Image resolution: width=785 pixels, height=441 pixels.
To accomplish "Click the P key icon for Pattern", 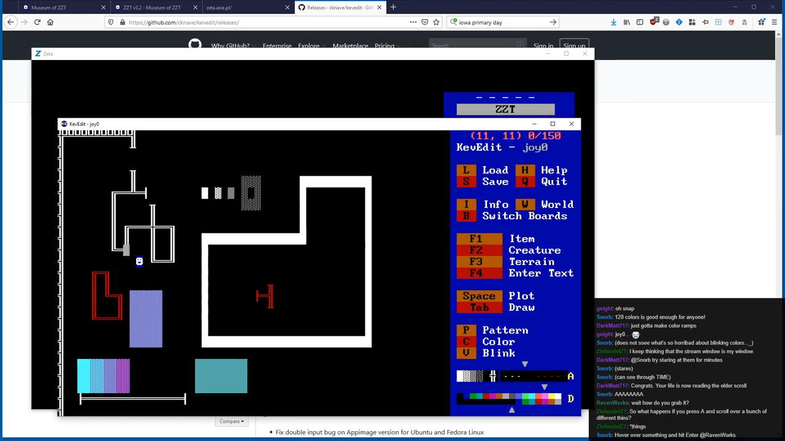I will pos(466,330).
